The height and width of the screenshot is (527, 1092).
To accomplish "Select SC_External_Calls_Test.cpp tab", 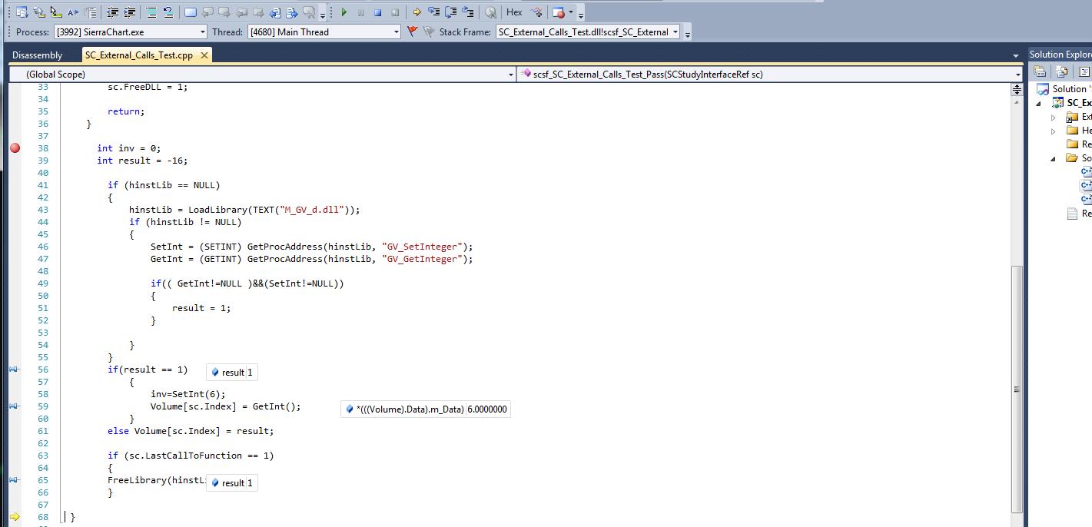I will (x=139, y=55).
